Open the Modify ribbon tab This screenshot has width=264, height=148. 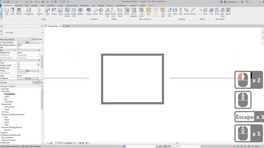click(x=142, y=5)
